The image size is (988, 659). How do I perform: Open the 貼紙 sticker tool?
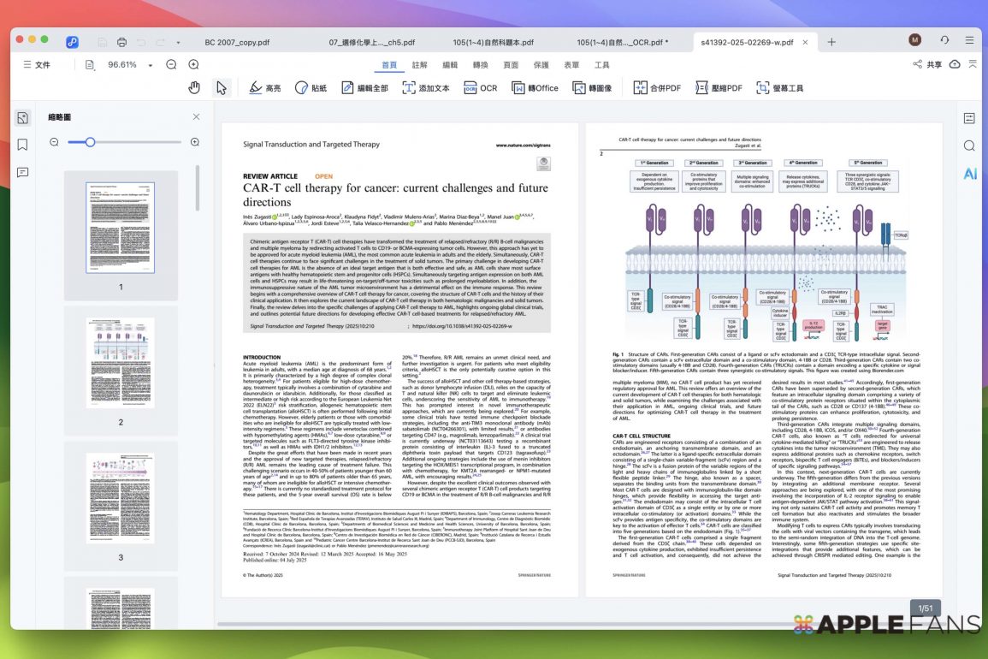pos(311,87)
